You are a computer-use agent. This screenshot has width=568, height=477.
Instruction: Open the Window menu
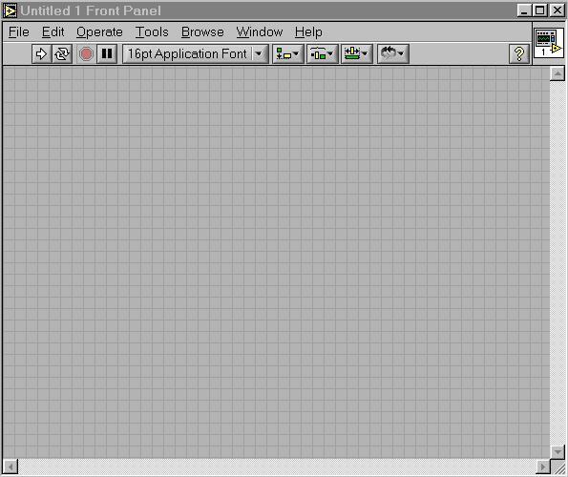coord(260,31)
